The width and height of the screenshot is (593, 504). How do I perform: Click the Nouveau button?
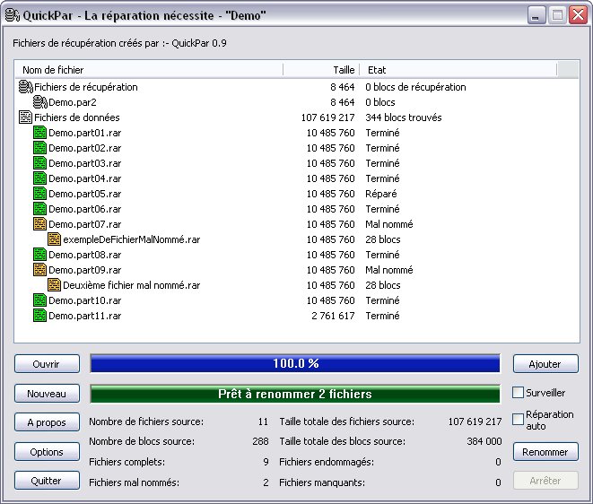47,393
